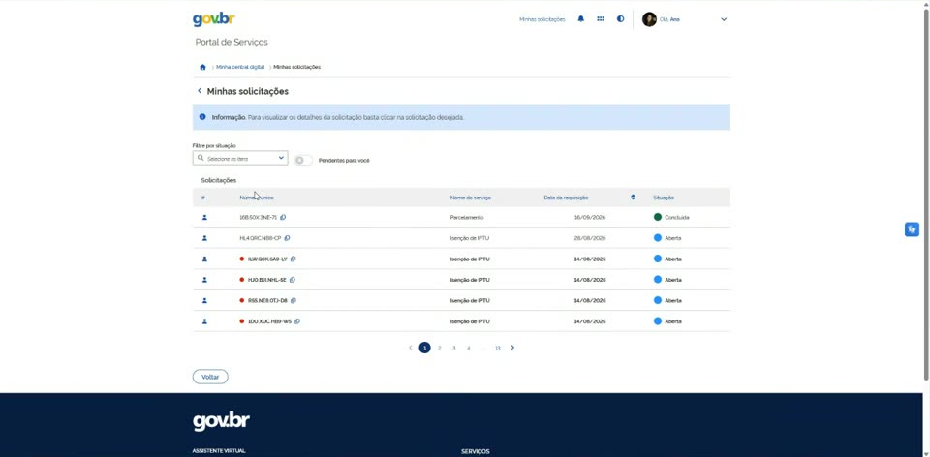Click the person icon in the Parcelamento row

[204, 217]
